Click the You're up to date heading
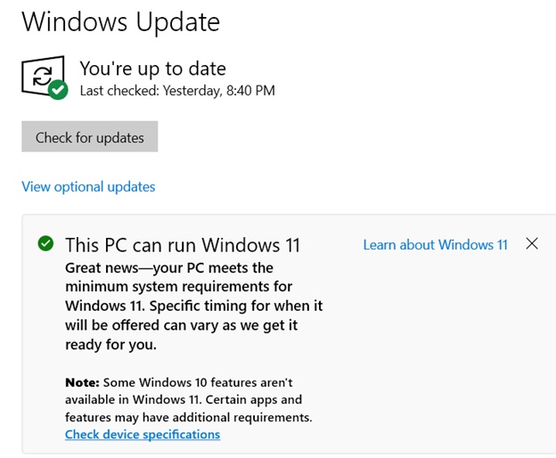Image resolution: width=556 pixels, height=458 pixels. (153, 69)
